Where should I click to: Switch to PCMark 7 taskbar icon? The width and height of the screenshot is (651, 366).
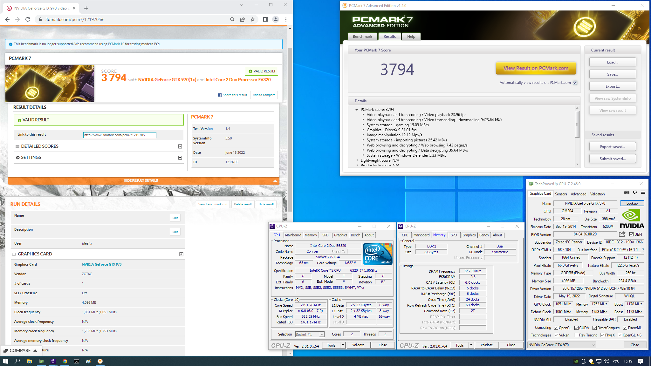point(100,361)
